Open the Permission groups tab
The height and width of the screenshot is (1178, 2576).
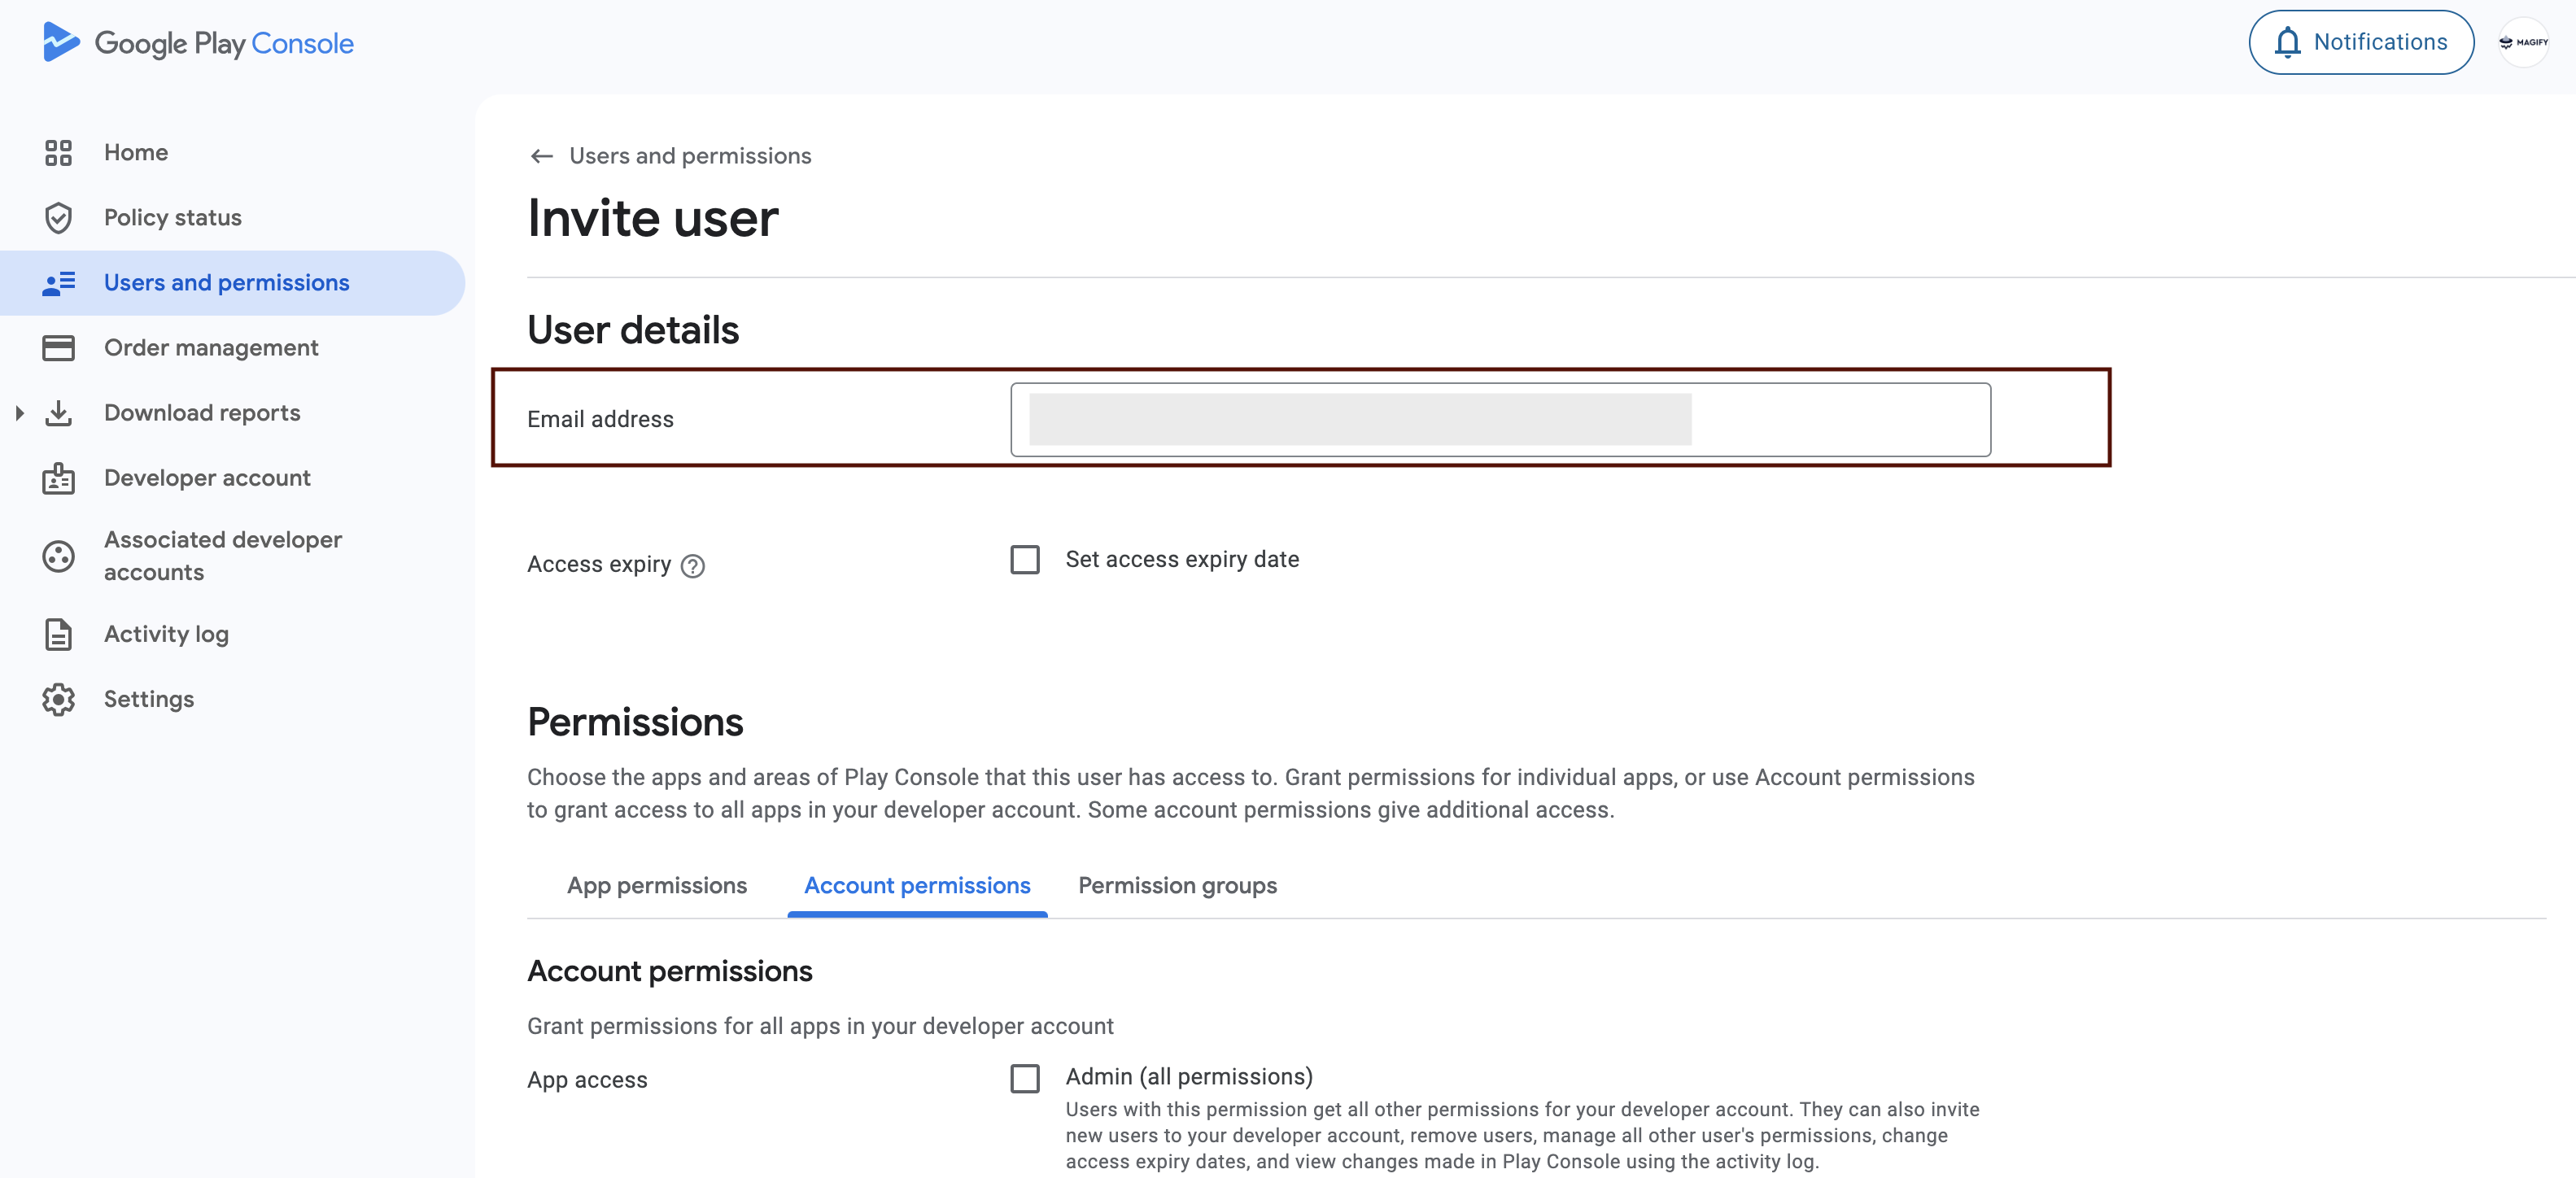(1177, 886)
